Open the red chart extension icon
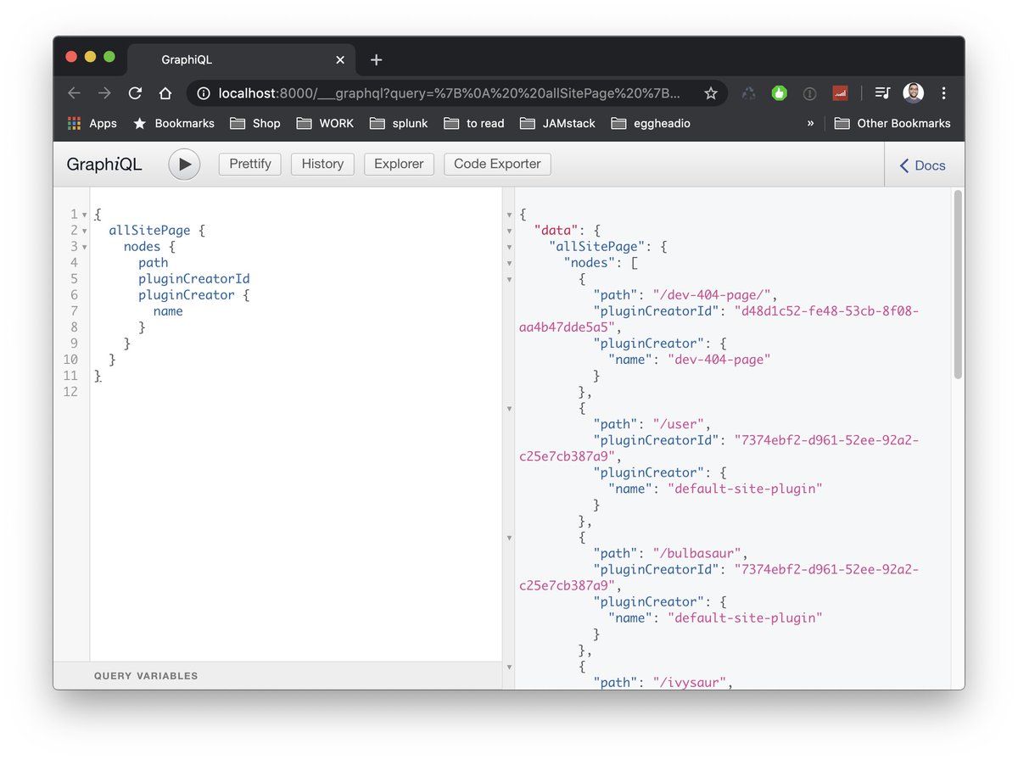 click(840, 93)
